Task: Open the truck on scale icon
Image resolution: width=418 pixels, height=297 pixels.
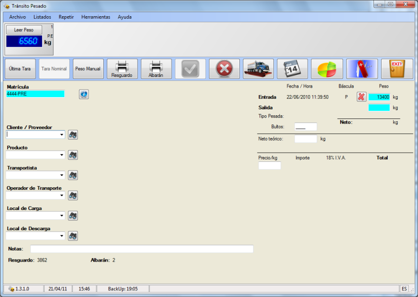Action: 258,69
